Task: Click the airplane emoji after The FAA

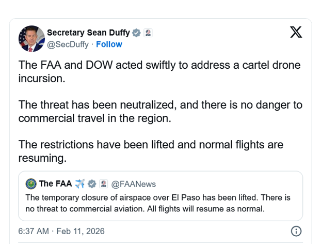Action: click(x=79, y=184)
